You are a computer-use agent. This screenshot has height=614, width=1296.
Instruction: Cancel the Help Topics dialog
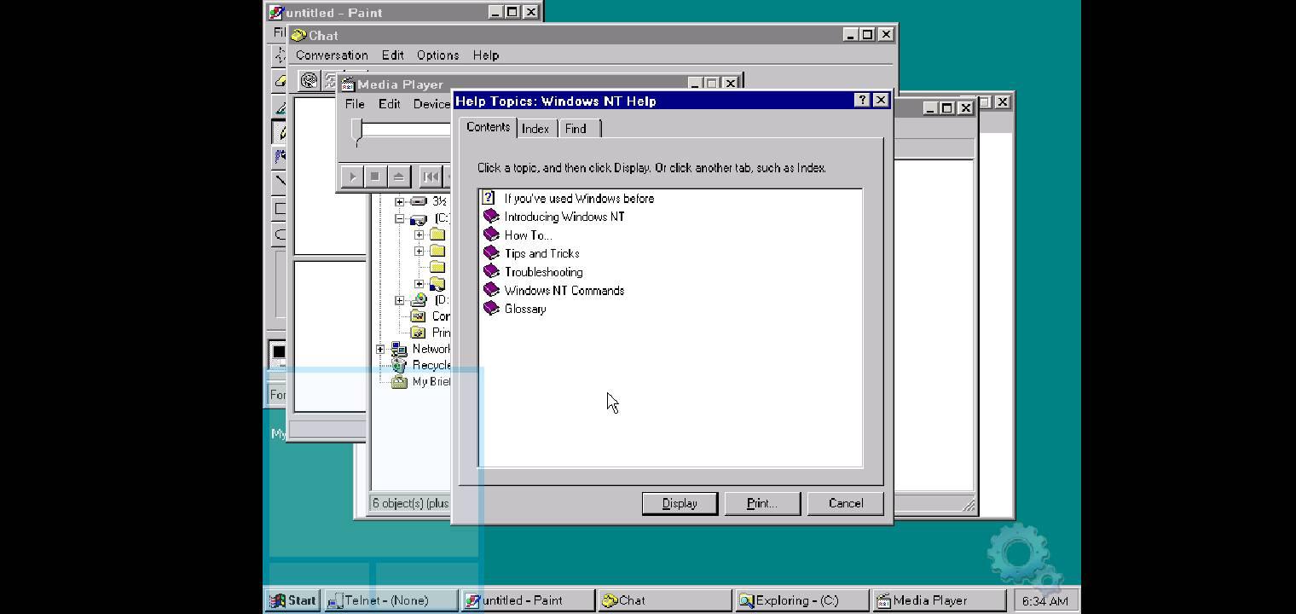point(846,503)
